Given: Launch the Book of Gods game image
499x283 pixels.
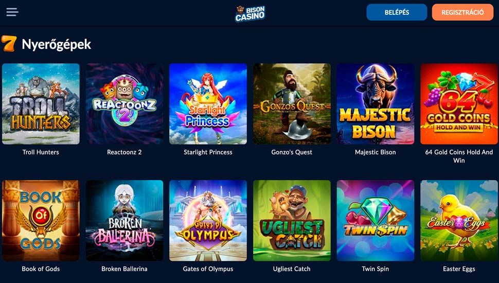Looking at the screenshot, I should pos(41,221).
